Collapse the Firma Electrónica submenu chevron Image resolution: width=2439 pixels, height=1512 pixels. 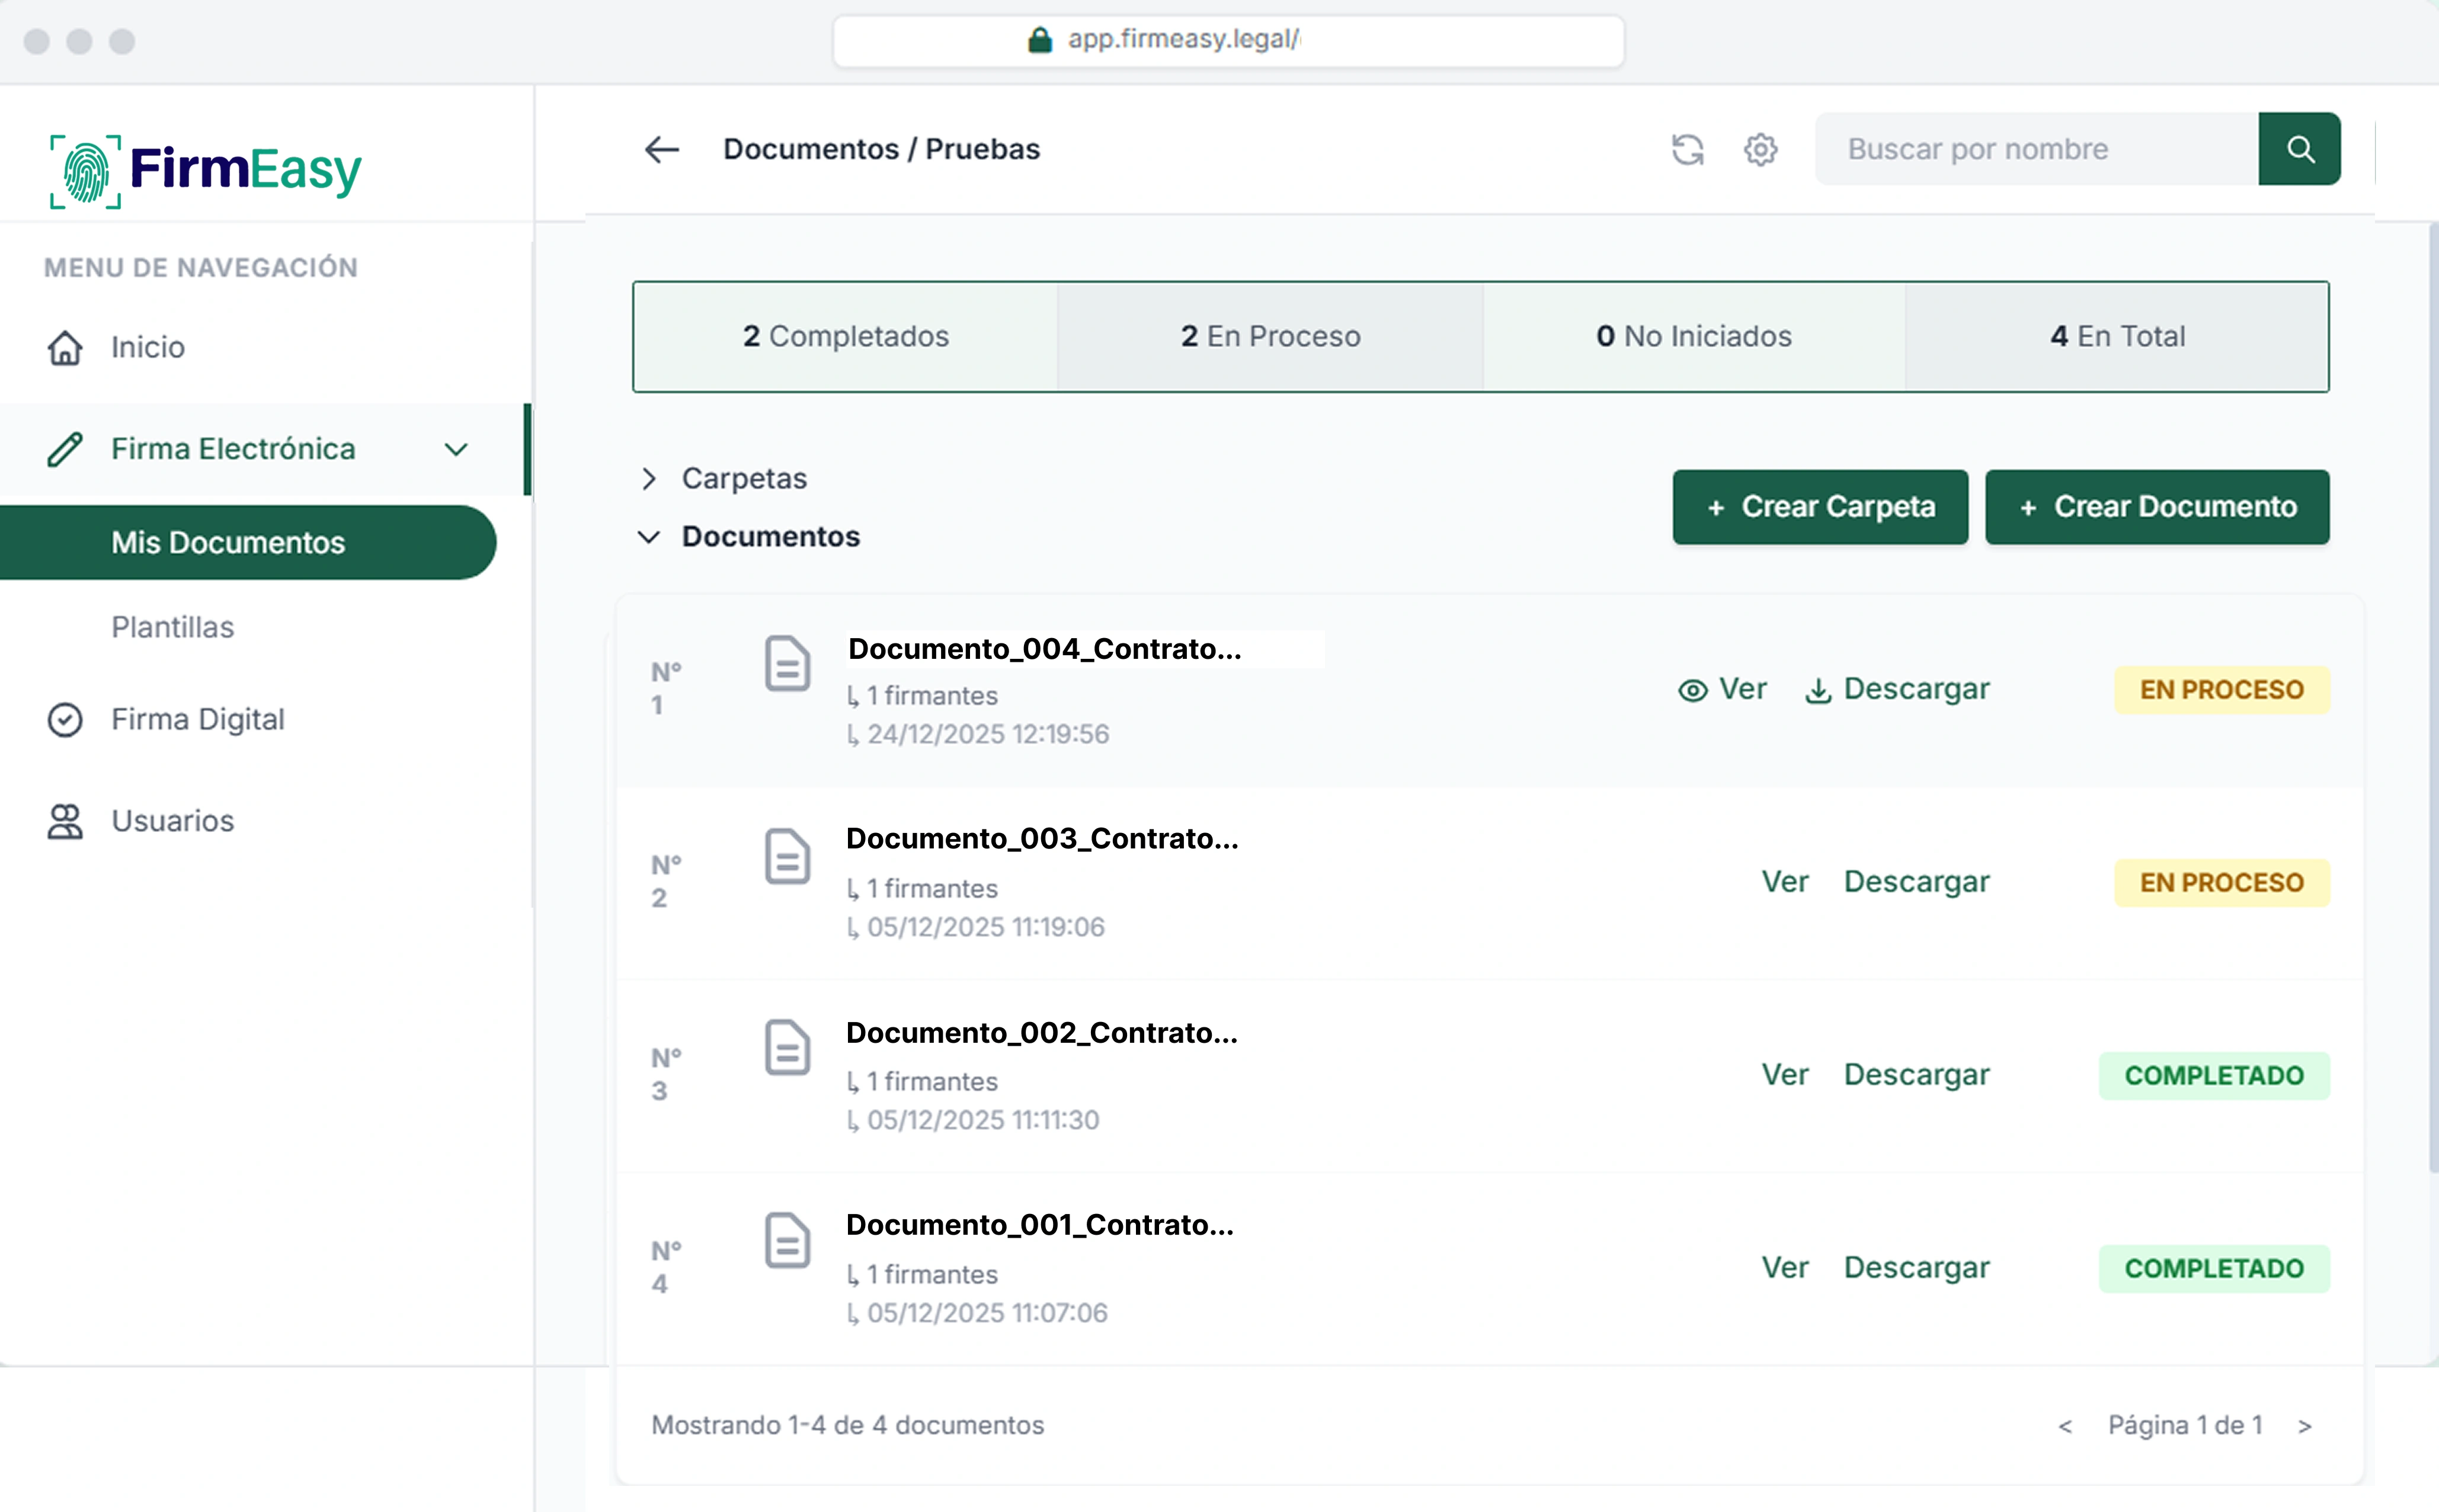point(456,450)
